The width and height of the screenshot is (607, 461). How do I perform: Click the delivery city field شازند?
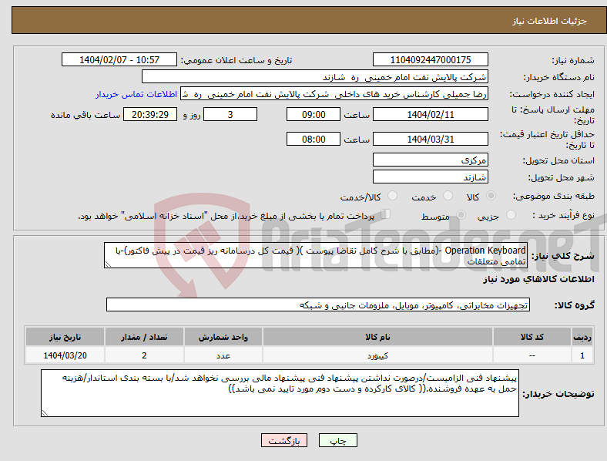coord(431,177)
